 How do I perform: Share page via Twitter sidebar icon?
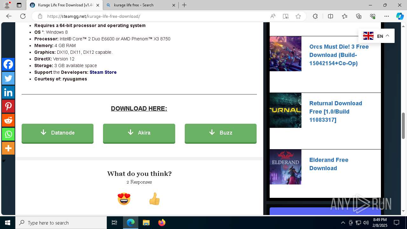[8, 78]
